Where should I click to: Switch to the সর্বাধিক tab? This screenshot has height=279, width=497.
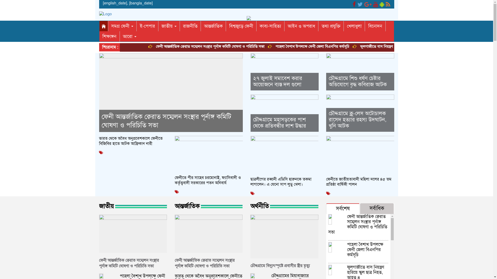pos(377,208)
